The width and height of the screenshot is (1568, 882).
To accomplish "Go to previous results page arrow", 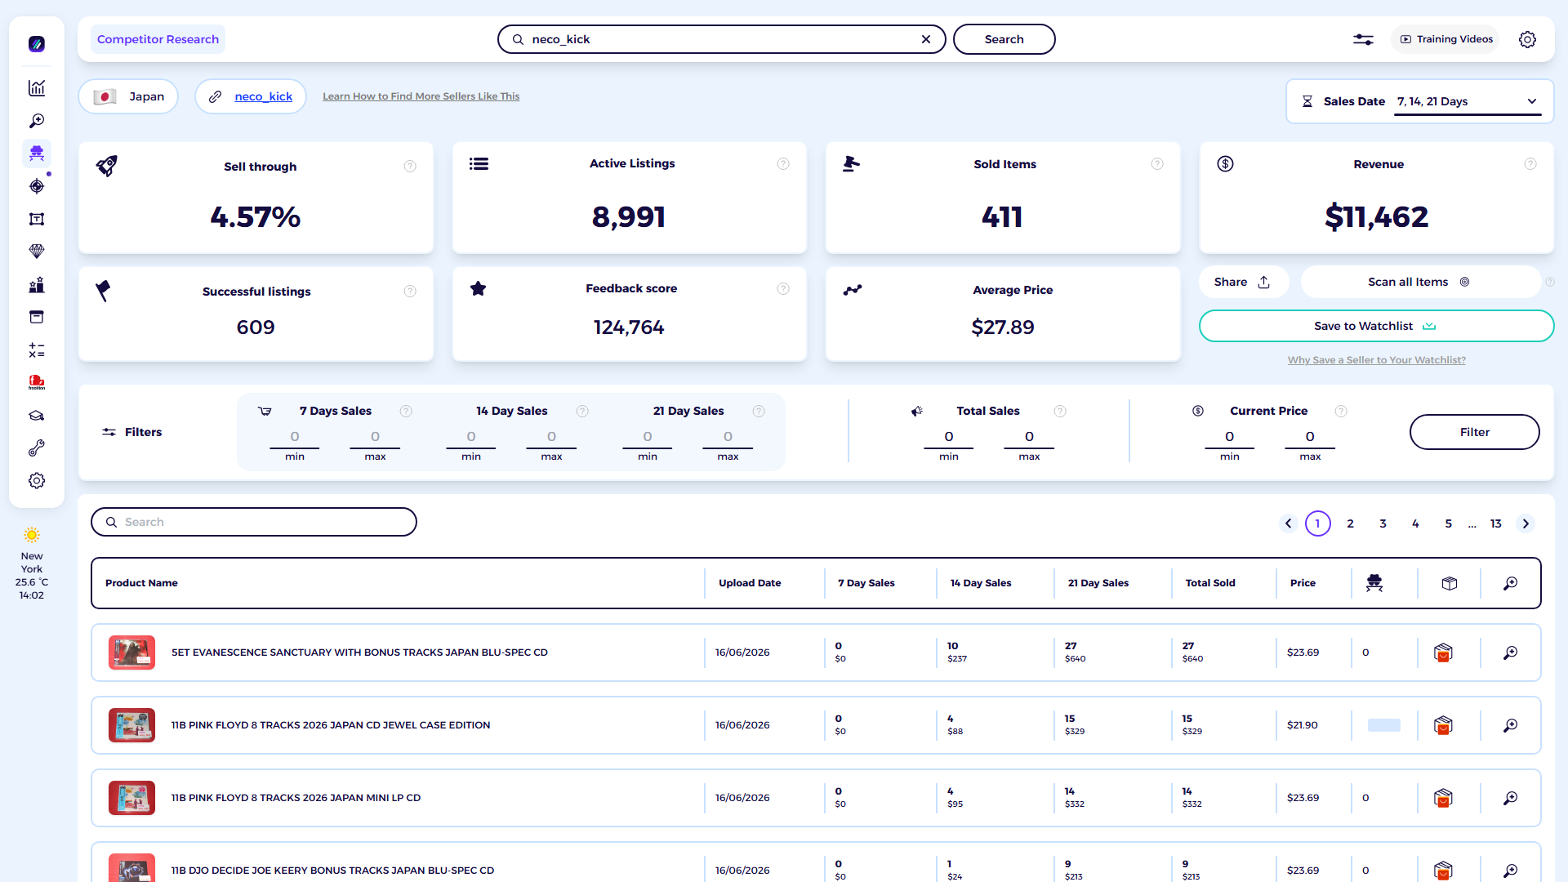I will point(1289,523).
